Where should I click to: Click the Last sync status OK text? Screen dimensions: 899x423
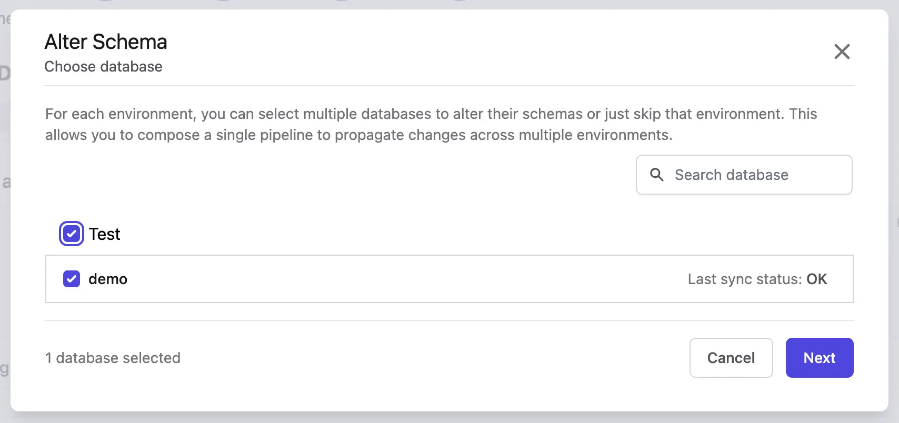pos(757,279)
